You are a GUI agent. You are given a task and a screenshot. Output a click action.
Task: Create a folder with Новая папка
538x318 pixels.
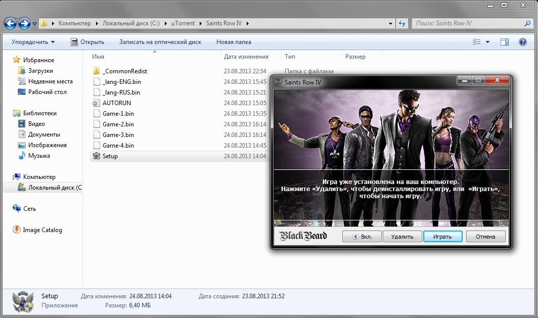pyautogui.click(x=234, y=42)
